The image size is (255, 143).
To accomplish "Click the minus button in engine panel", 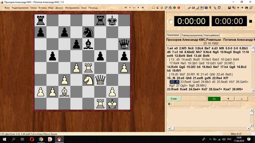I will (241, 99).
